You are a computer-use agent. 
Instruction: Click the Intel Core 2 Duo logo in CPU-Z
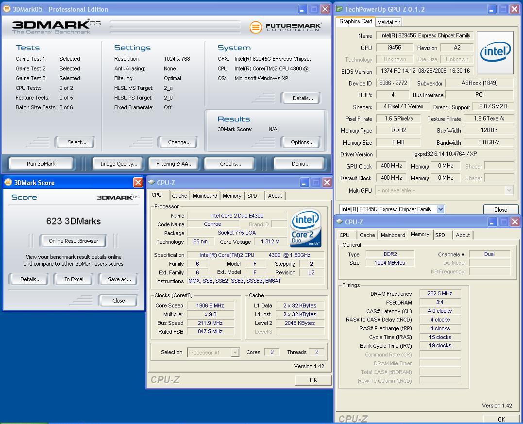305,228
